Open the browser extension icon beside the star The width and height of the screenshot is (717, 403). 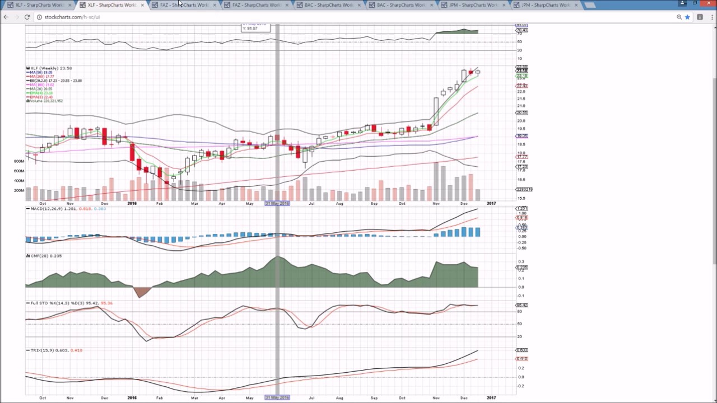coord(700,17)
